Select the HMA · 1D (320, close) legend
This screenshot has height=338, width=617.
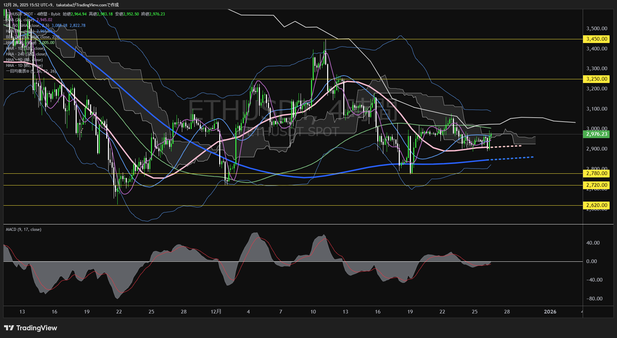pos(25,48)
